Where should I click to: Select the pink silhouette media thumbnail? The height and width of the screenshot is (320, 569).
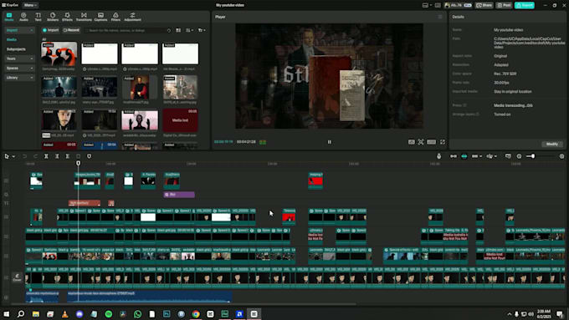(x=140, y=120)
